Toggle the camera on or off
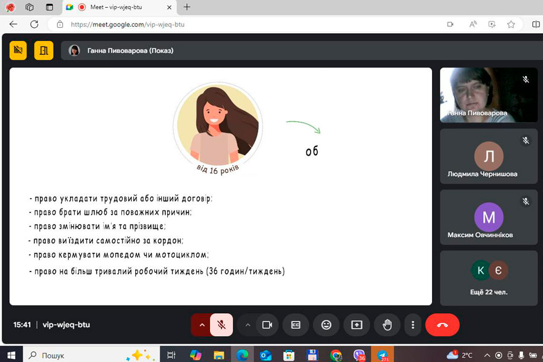The image size is (543, 362). (x=267, y=325)
